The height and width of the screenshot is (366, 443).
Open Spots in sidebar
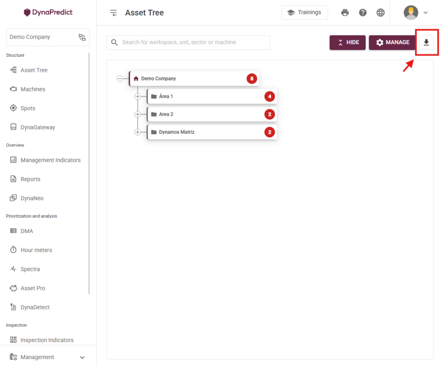(x=28, y=108)
